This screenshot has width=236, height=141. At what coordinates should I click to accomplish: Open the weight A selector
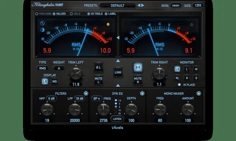(x=59, y=68)
